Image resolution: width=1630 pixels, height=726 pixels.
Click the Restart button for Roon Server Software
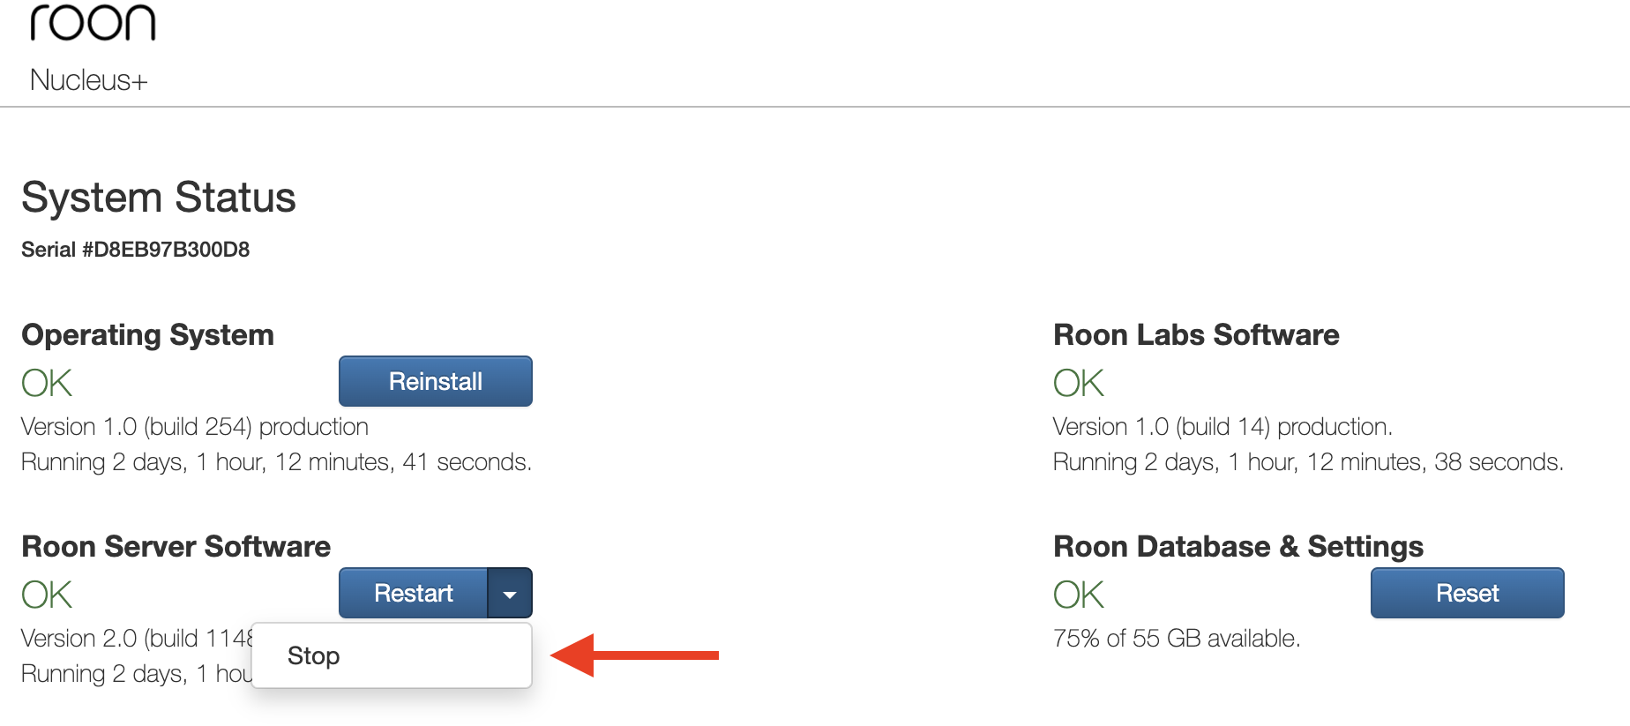(413, 593)
